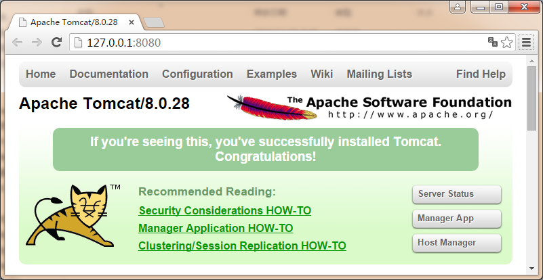The height and width of the screenshot is (280, 543).
Task: Click the browser forward arrow
Action: click(x=37, y=43)
